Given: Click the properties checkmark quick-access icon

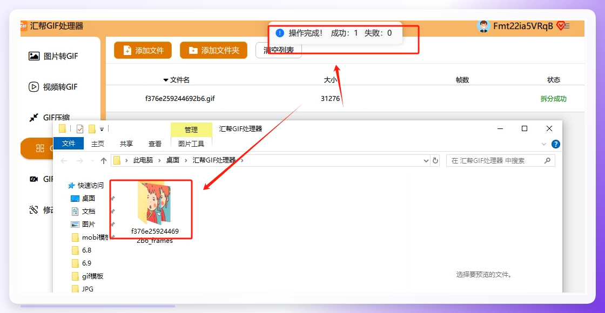Looking at the screenshot, I should pyautogui.click(x=80, y=129).
